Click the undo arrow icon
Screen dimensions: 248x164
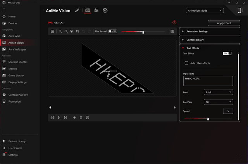84,31
